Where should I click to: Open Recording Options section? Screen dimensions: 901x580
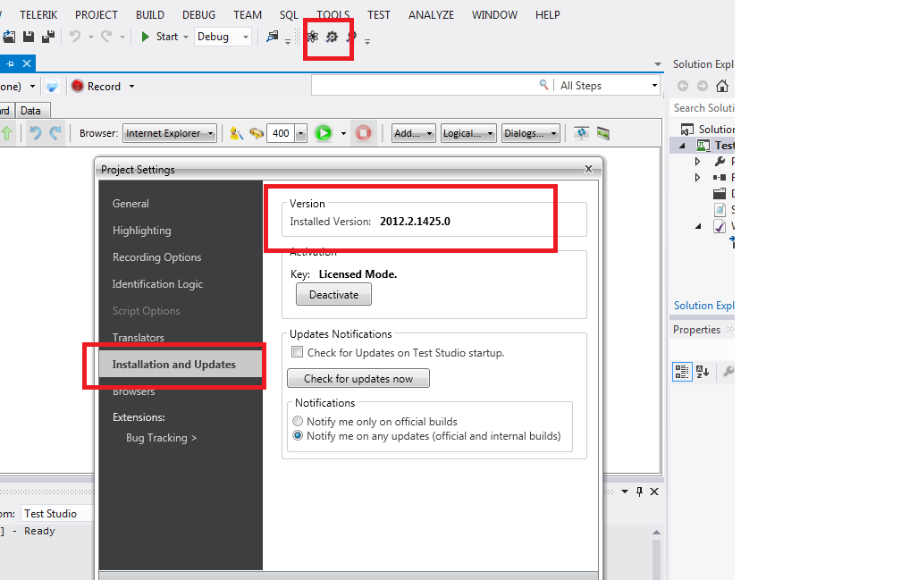[x=157, y=257]
